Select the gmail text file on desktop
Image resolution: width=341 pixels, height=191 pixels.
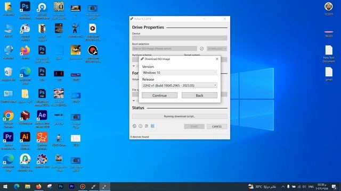tap(329, 74)
